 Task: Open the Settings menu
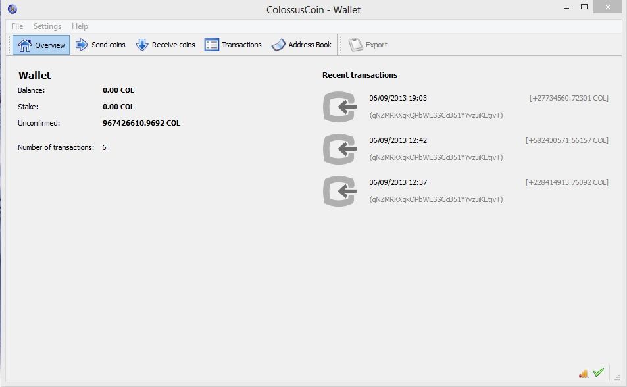pos(47,26)
